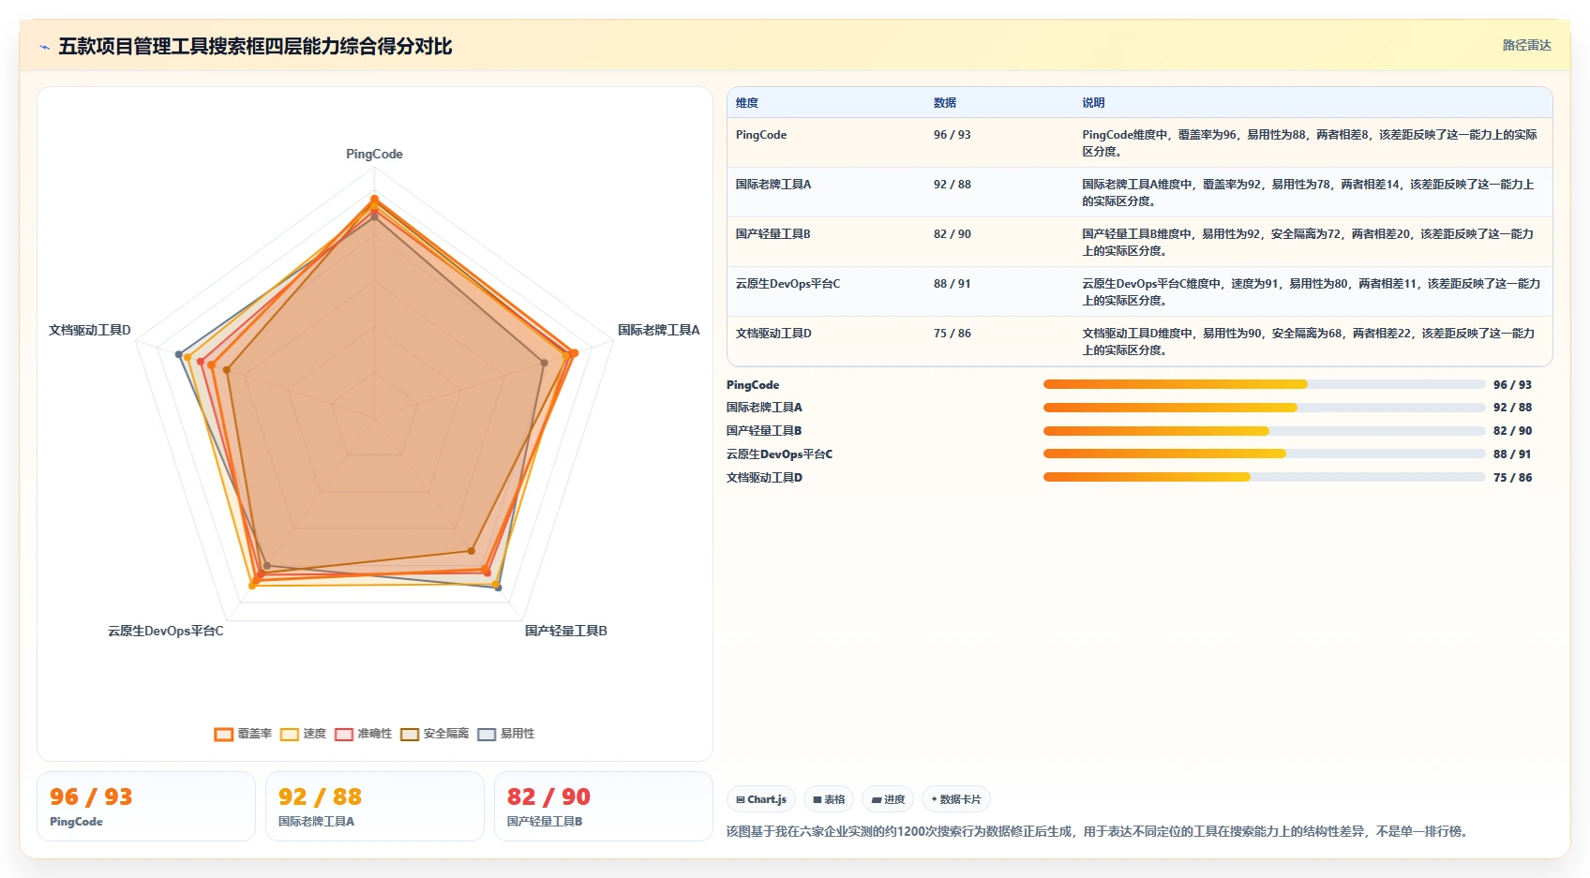Click the 国产轻量工具B 82 / 90 stat card
This screenshot has width=1590, height=878.
click(x=604, y=807)
